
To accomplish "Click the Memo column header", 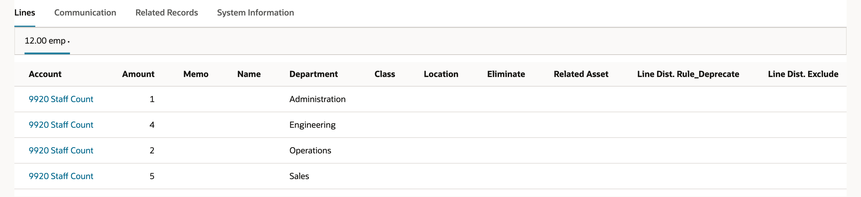I will pyautogui.click(x=196, y=74).
